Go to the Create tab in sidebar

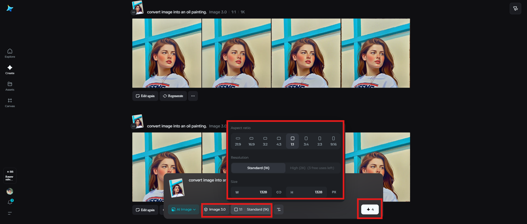[10, 70]
